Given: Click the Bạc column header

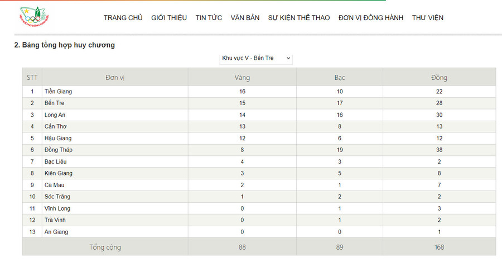Looking at the screenshot, I should [340, 77].
